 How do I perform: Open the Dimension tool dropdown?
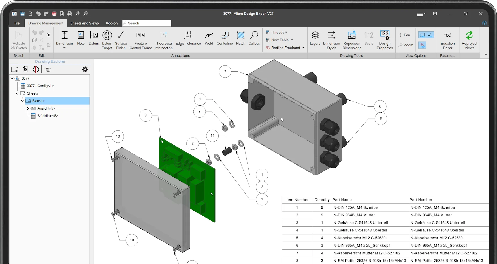click(65, 48)
